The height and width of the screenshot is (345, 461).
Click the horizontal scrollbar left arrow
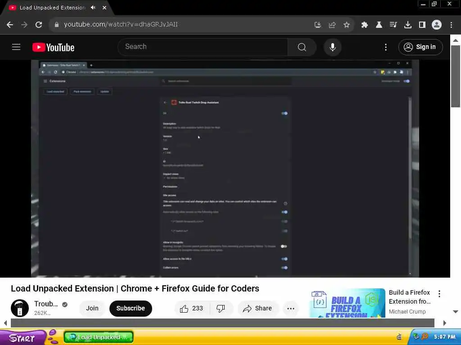5,323
